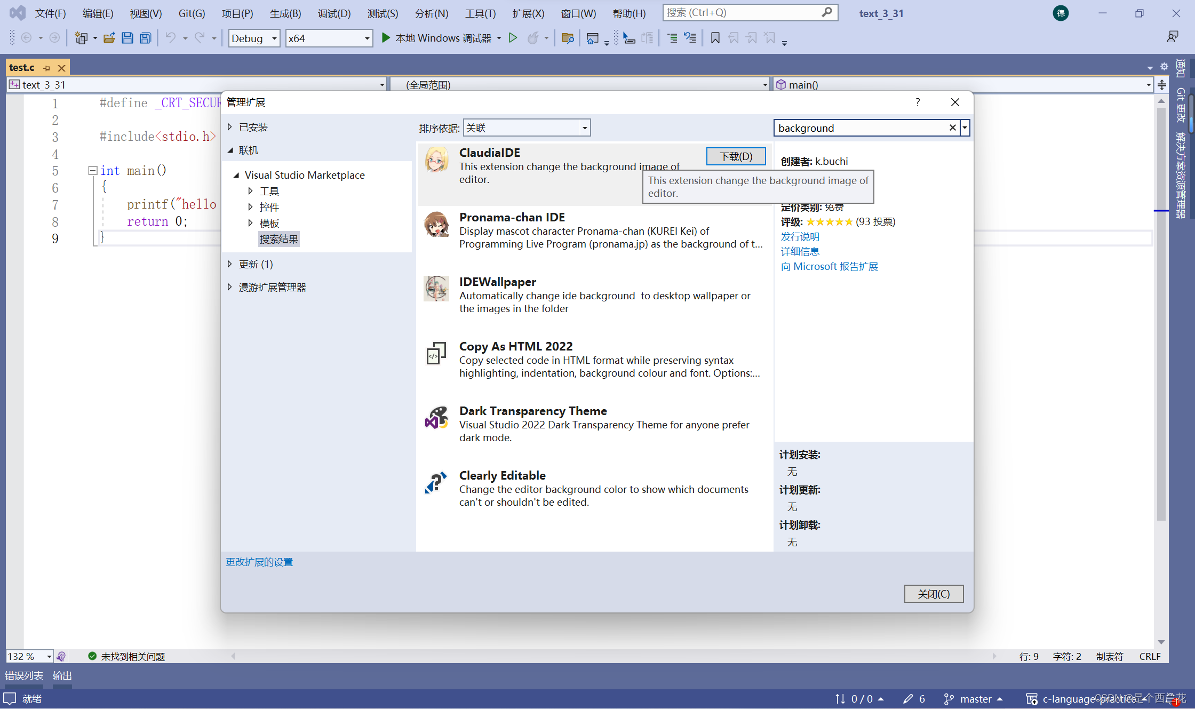The height and width of the screenshot is (709, 1195).
Task: Click the New Project icon
Action: tap(82, 38)
